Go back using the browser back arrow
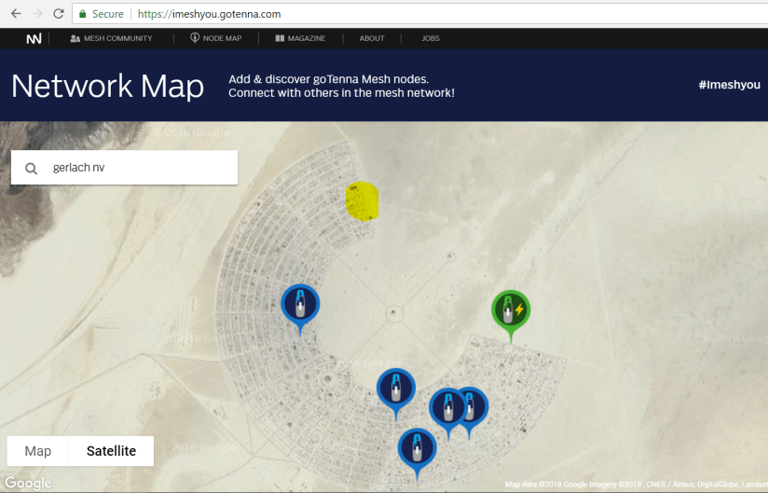This screenshot has height=493, width=768. (16, 14)
